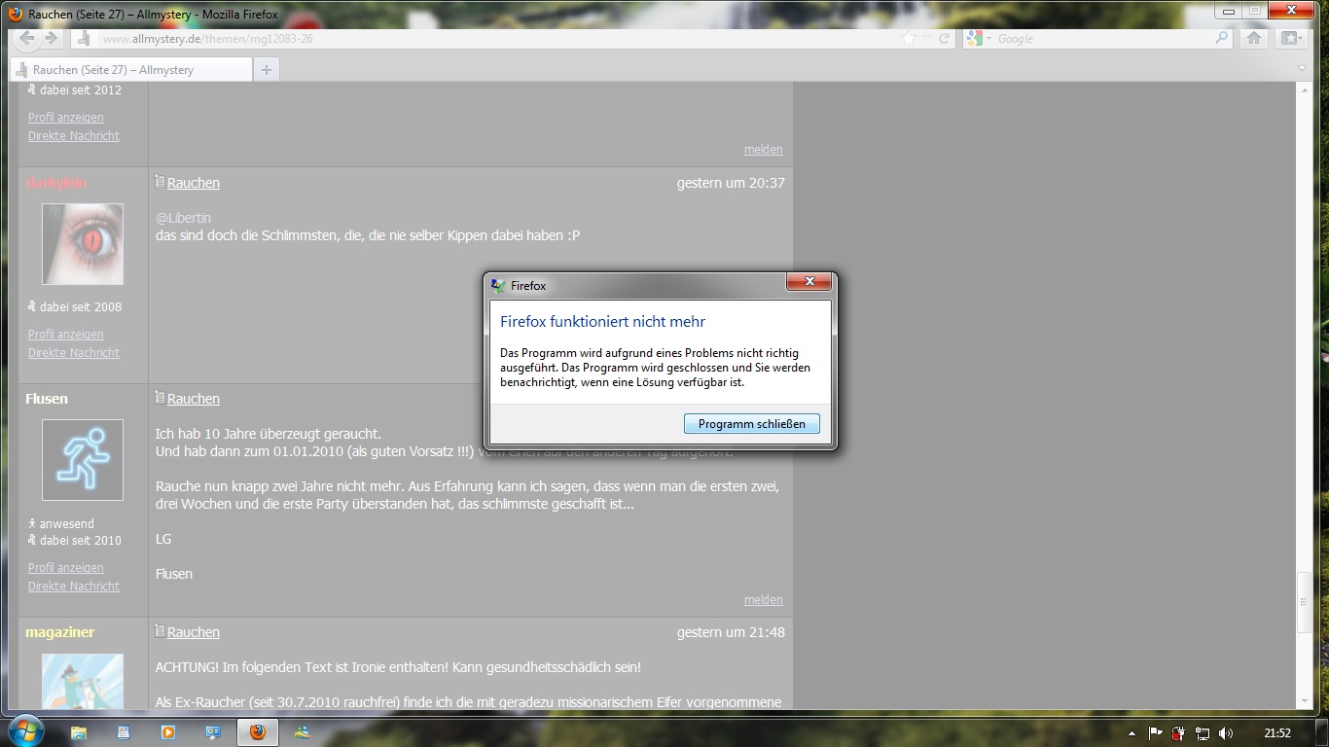Open Windows Media Player taskbar icon

click(x=168, y=731)
